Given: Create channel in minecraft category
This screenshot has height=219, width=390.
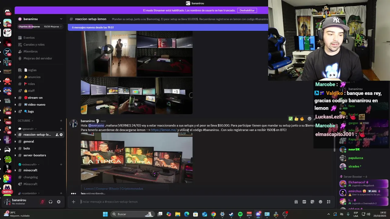Looking at the screenshot, I should 61,165.
